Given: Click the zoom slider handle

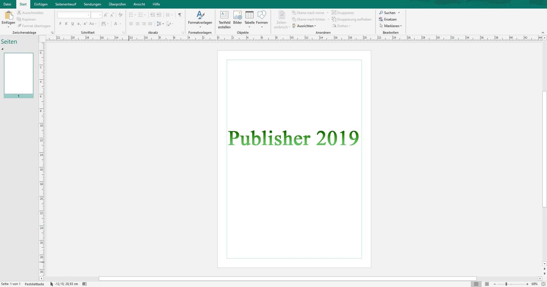Looking at the screenshot, I should tap(506, 284).
